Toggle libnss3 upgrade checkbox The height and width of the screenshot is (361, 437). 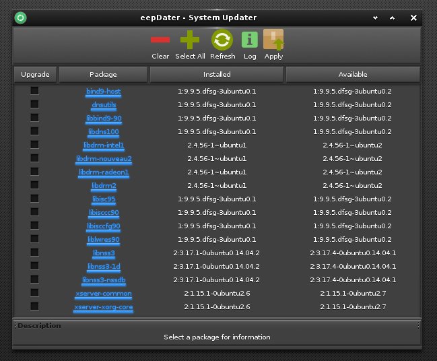(34, 253)
